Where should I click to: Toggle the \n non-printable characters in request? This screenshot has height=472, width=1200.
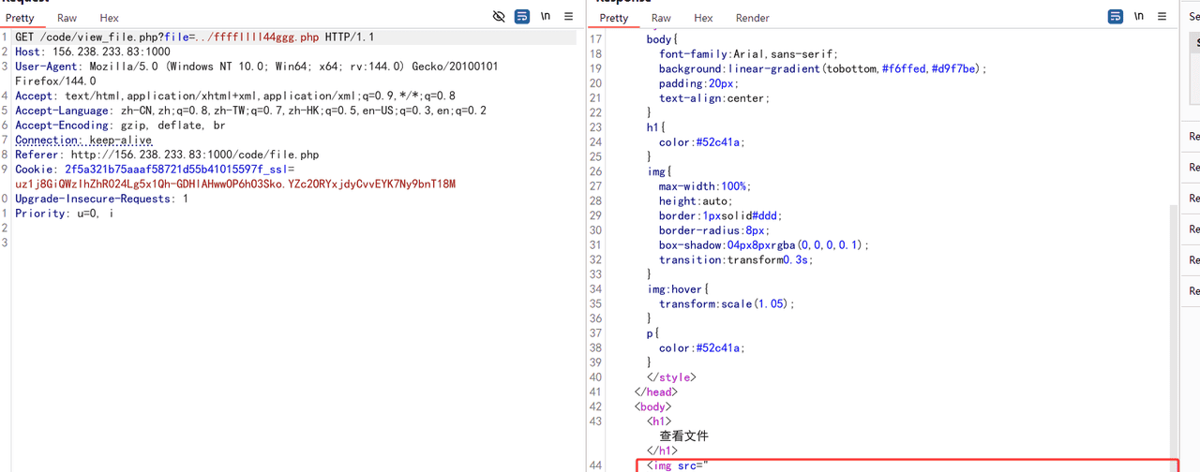(546, 17)
